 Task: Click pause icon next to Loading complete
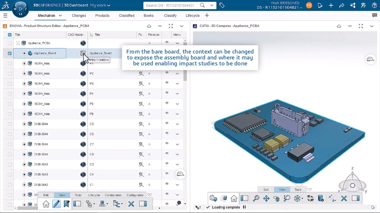point(244,207)
